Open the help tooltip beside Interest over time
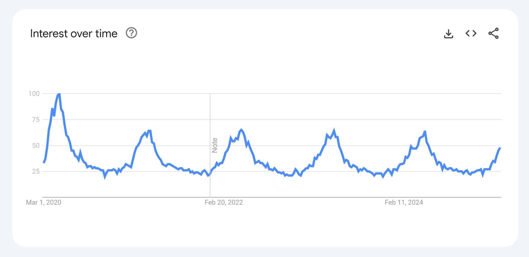The image size is (529, 257). pos(131,33)
